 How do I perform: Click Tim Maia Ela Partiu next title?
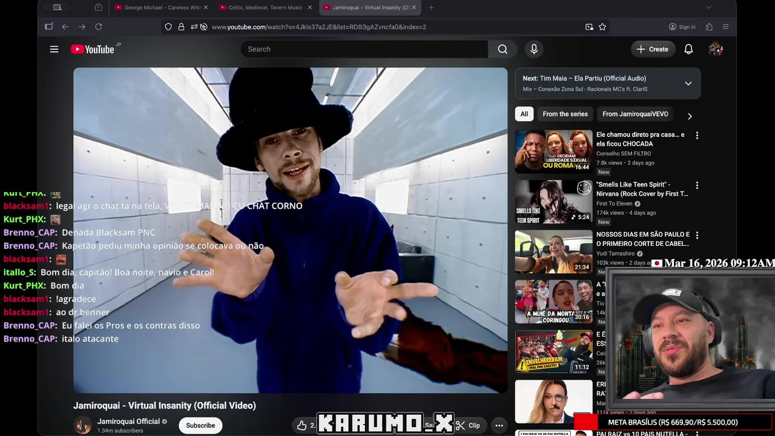coord(593,78)
